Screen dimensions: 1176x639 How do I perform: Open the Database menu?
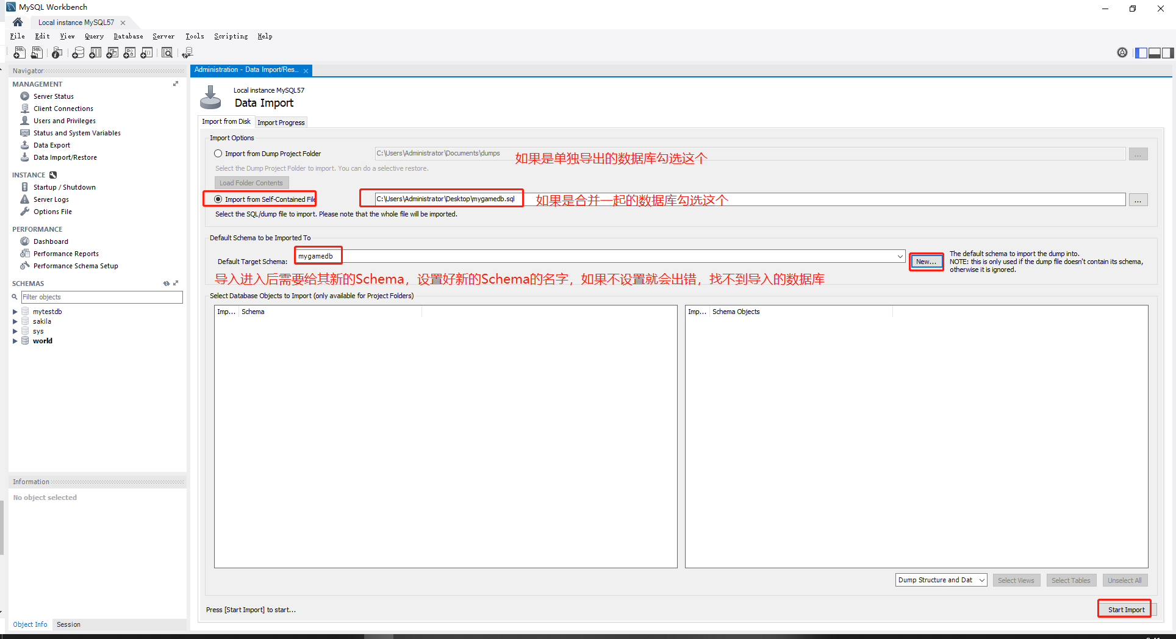128,36
